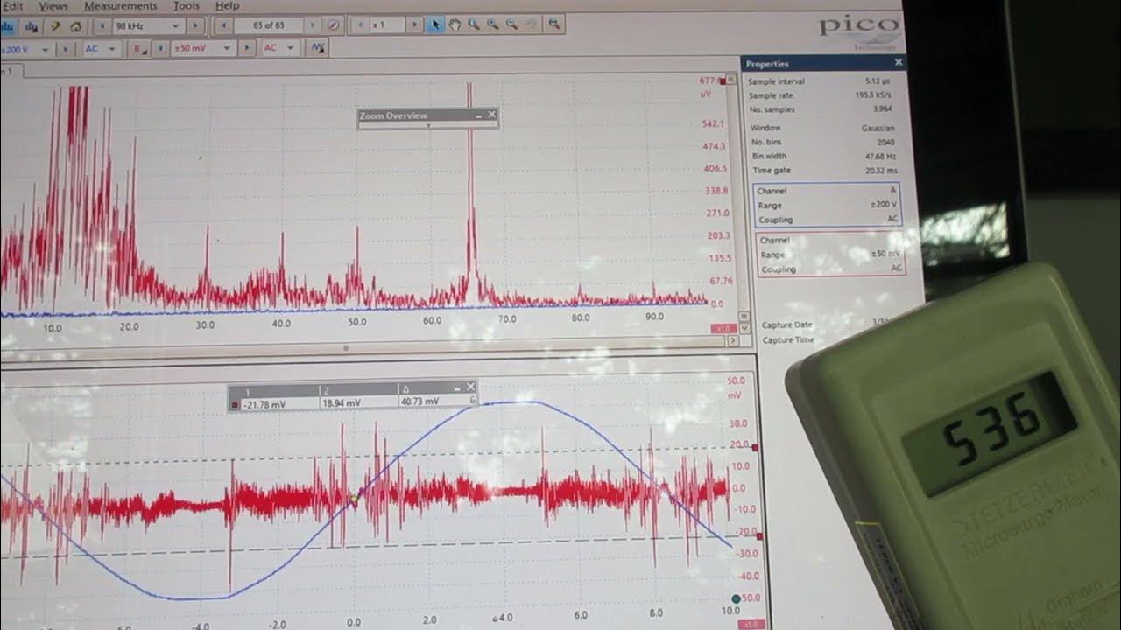Click Bin width value 47.68 Hz

[x=879, y=156]
